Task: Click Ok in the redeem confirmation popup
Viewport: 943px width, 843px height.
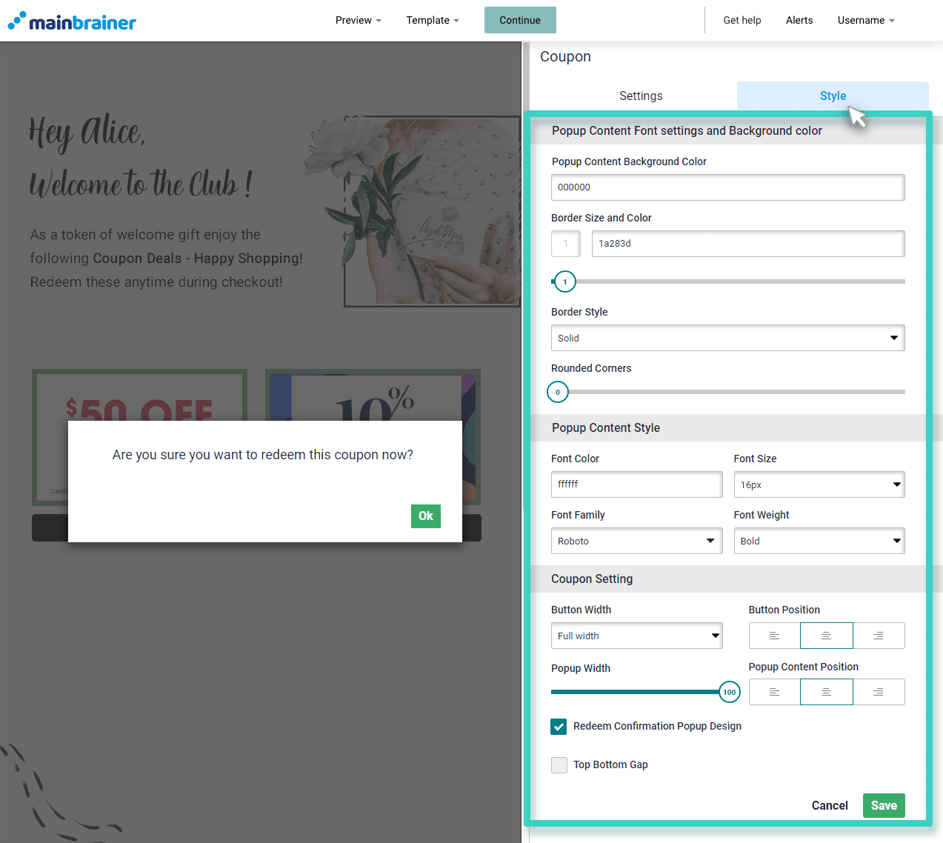Action: coord(425,516)
